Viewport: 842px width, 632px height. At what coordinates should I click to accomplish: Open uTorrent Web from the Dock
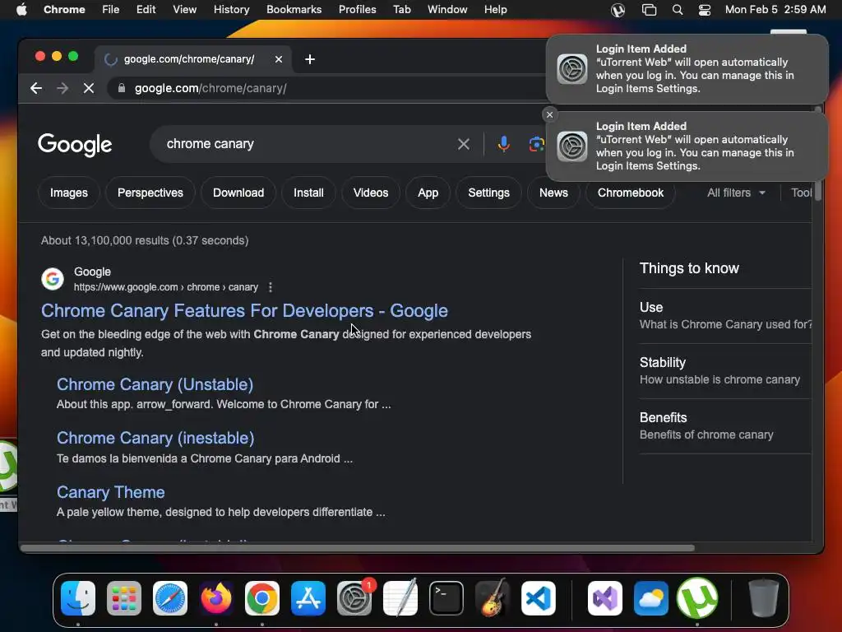click(x=697, y=597)
